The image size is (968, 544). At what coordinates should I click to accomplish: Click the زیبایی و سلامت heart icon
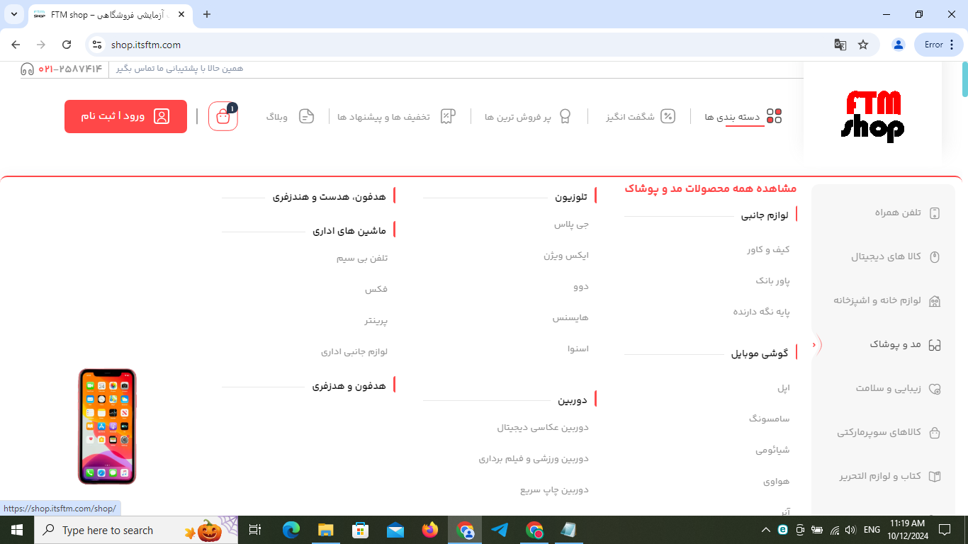[x=935, y=389]
